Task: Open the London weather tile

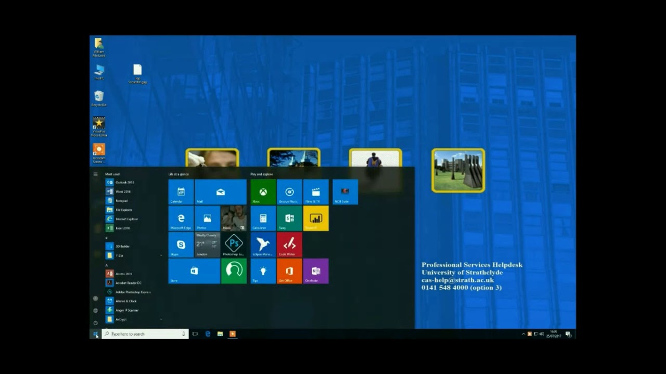Action: (208, 245)
